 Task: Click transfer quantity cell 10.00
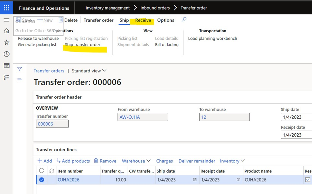click(x=114, y=180)
